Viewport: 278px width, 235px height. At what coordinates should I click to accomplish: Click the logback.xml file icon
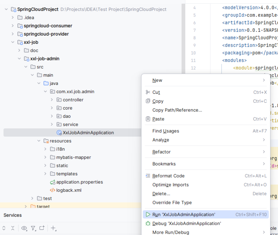[53, 190]
